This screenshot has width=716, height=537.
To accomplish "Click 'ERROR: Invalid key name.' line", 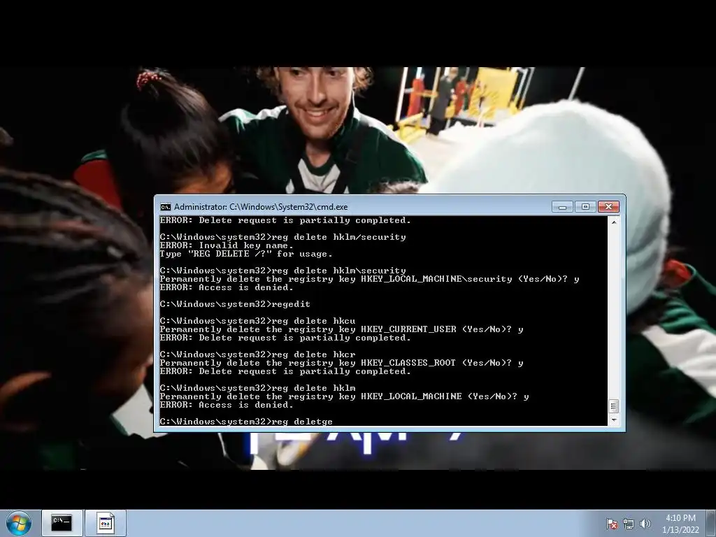I will click(x=227, y=245).
